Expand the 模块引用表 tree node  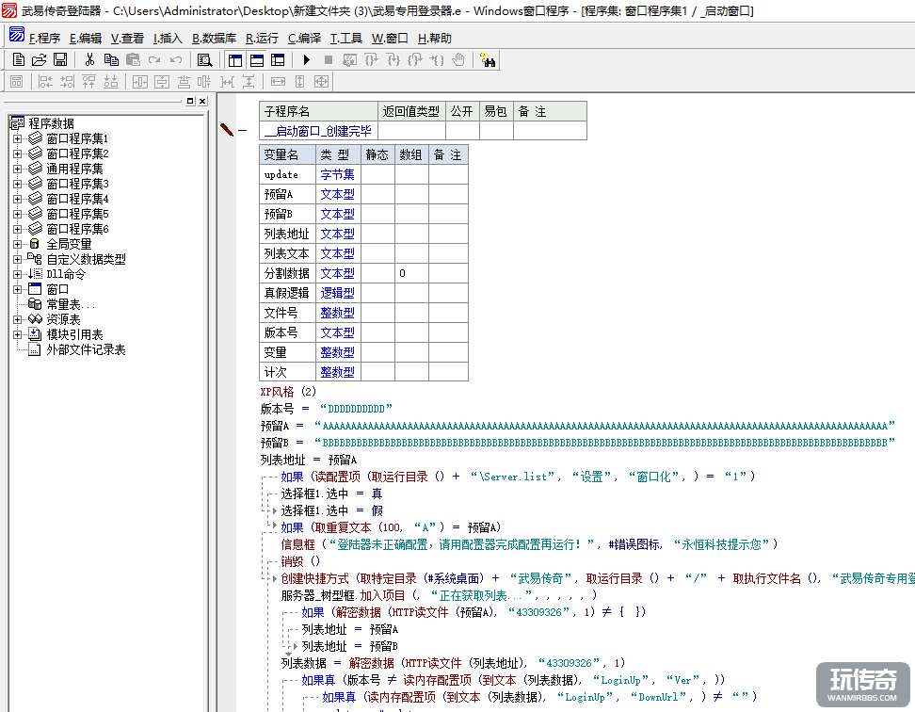coord(18,335)
